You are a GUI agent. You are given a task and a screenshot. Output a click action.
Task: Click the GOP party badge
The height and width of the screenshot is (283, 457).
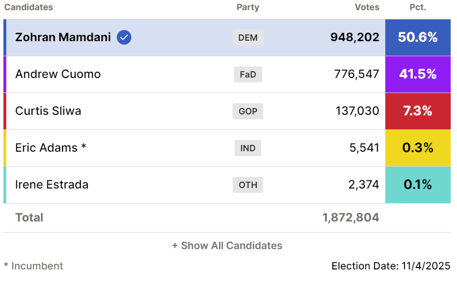248,111
